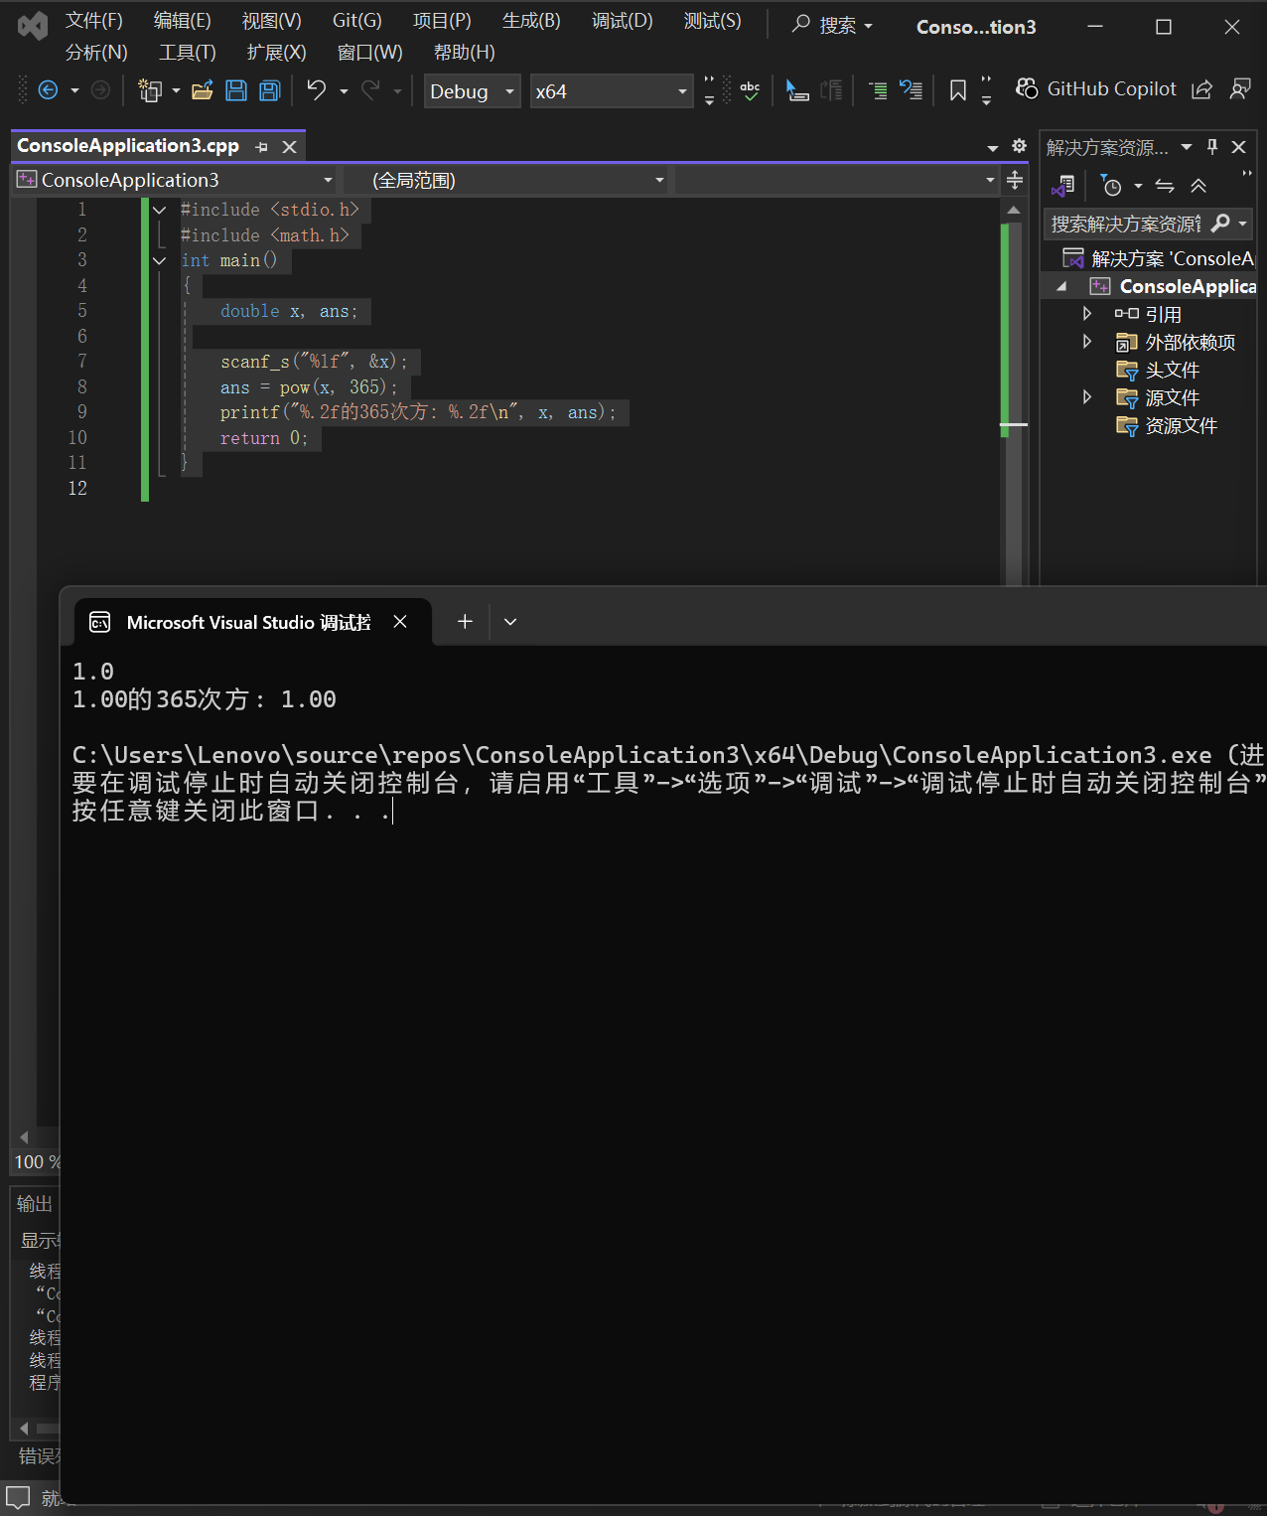
Task: Click the Navigate Backward arrow icon
Action: coord(48,90)
